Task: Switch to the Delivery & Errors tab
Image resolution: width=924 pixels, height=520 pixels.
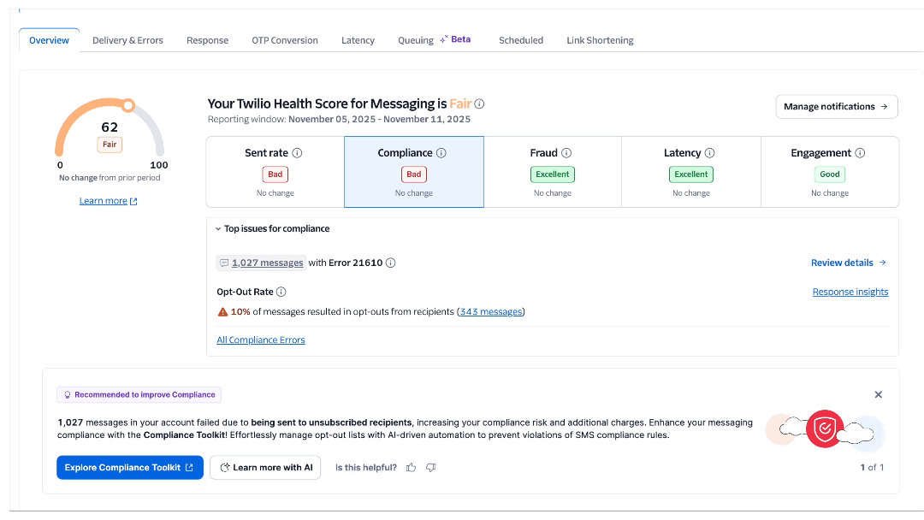Action: tap(127, 40)
